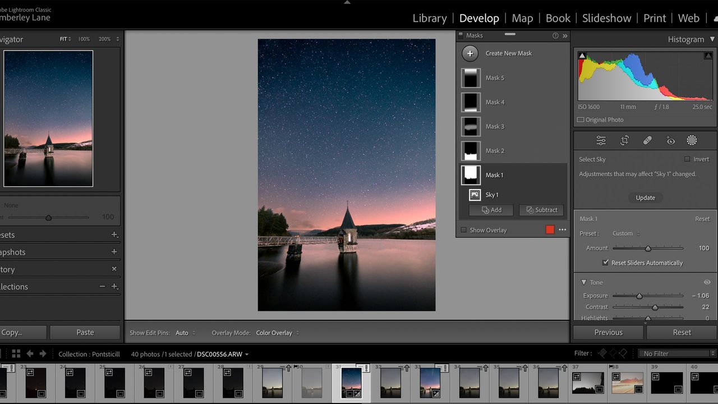Click the Add to mask button
718x404 pixels.
pos(491,210)
